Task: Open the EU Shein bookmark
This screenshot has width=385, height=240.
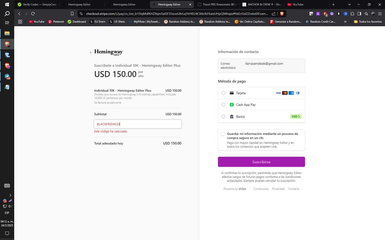Action: click(98, 22)
